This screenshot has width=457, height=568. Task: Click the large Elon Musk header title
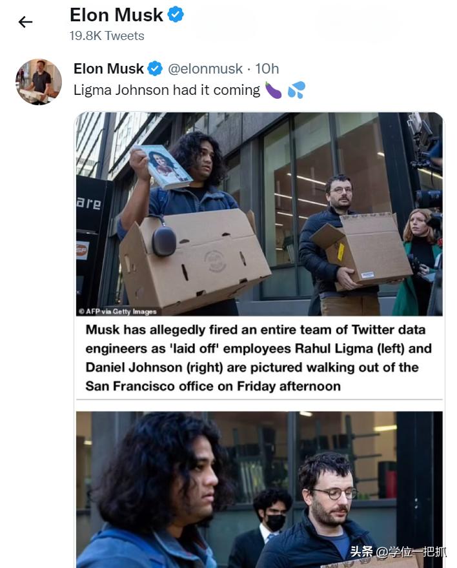pyautogui.click(x=116, y=15)
